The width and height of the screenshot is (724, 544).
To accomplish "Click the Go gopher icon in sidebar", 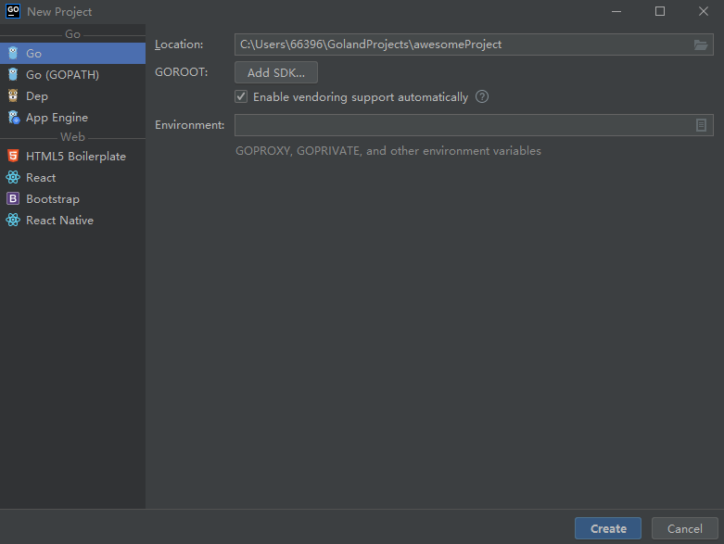I will 13,54.
